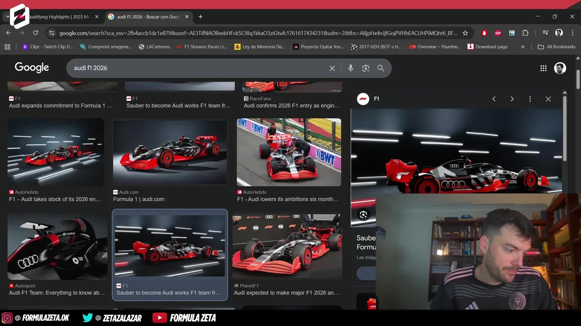Click the address bar URL
Screen dimensions: 581x326
pyautogui.click(x=258, y=33)
